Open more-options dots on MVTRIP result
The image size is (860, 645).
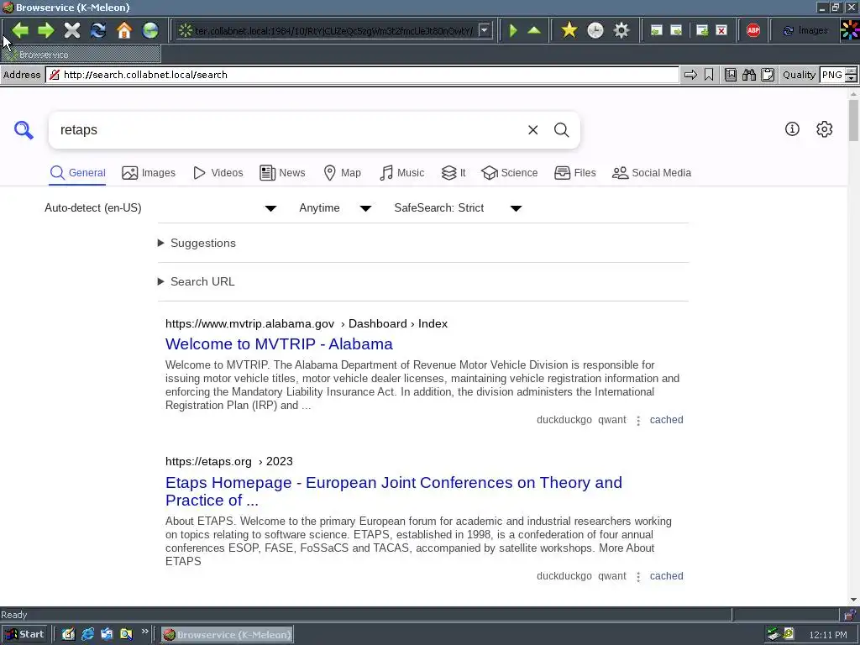click(x=638, y=421)
